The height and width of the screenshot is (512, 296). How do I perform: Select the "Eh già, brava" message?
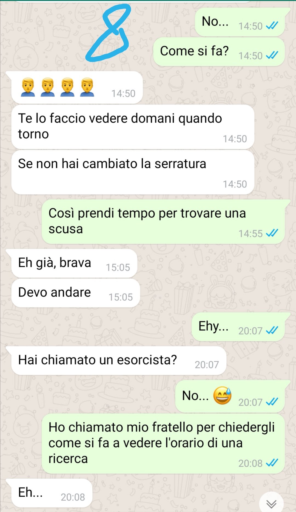point(74,263)
